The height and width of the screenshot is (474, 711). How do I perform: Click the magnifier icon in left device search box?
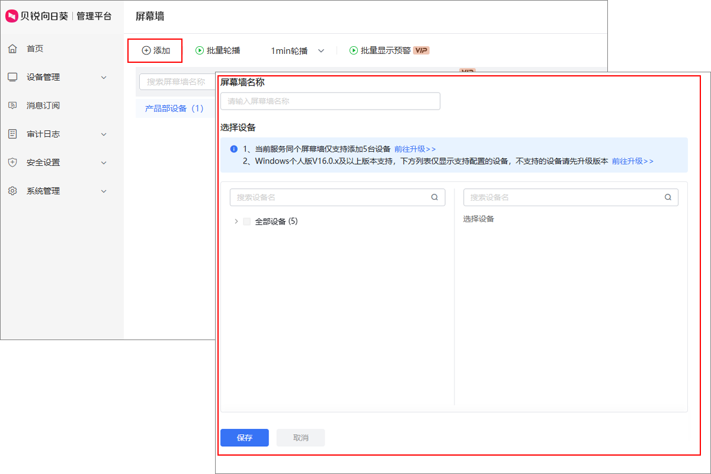[434, 197]
